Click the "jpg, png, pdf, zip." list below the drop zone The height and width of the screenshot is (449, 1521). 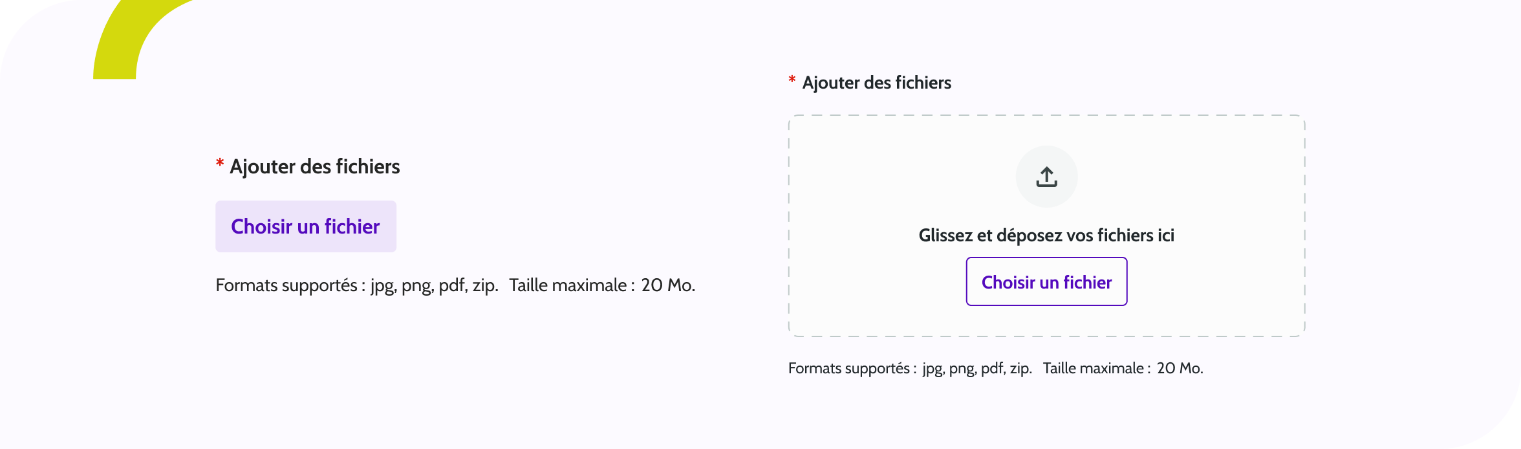(x=976, y=368)
